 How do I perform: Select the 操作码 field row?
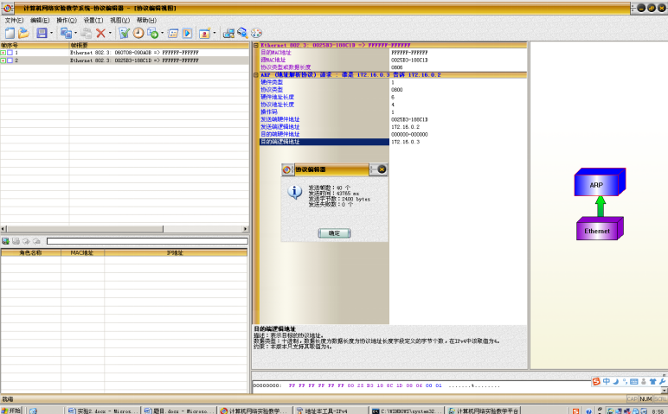point(393,111)
